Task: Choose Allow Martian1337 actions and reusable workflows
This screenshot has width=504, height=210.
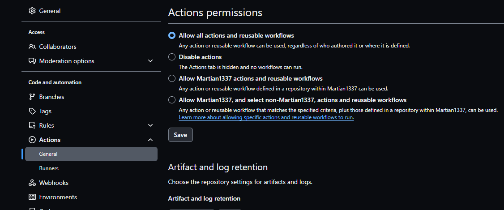Action: coord(172,78)
